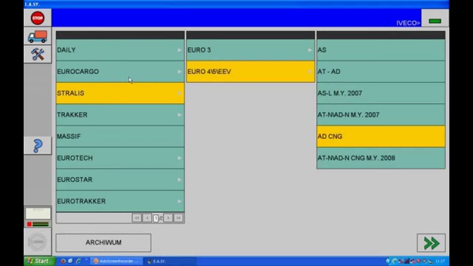Click the red-green battery status indicator
This screenshot has height=266, width=473.
[x=38, y=224]
